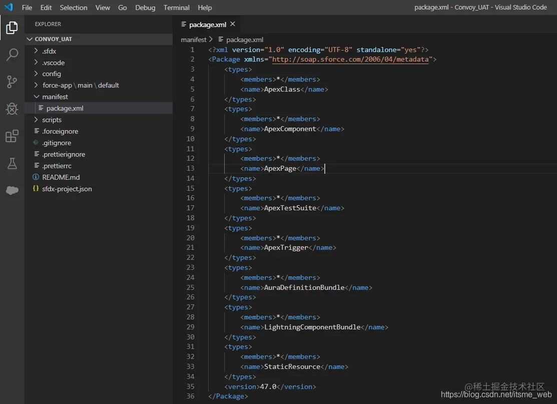Click the .gitignore file icon
The height and width of the screenshot is (404, 557).
[36, 143]
